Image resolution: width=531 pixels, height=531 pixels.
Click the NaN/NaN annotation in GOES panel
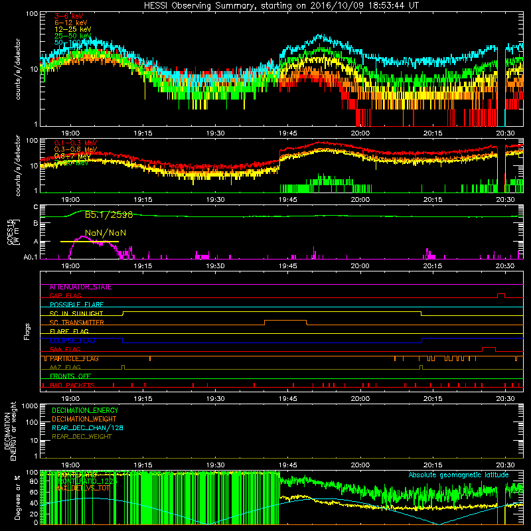(x=106, y=233)
